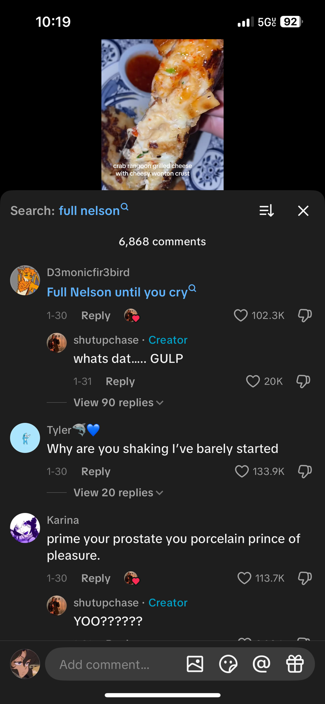Dislike Karina's comment
The width and height of the screenshot is (325, 704).
tap(305, 578)
